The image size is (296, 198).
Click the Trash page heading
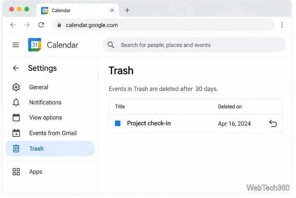coord(121,71)
